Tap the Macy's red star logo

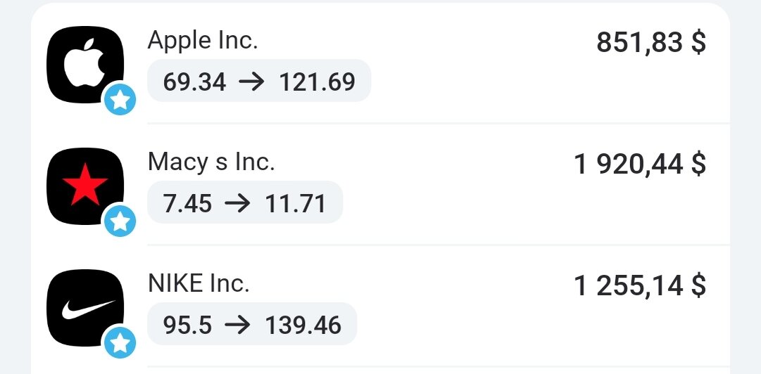(85, 186)
